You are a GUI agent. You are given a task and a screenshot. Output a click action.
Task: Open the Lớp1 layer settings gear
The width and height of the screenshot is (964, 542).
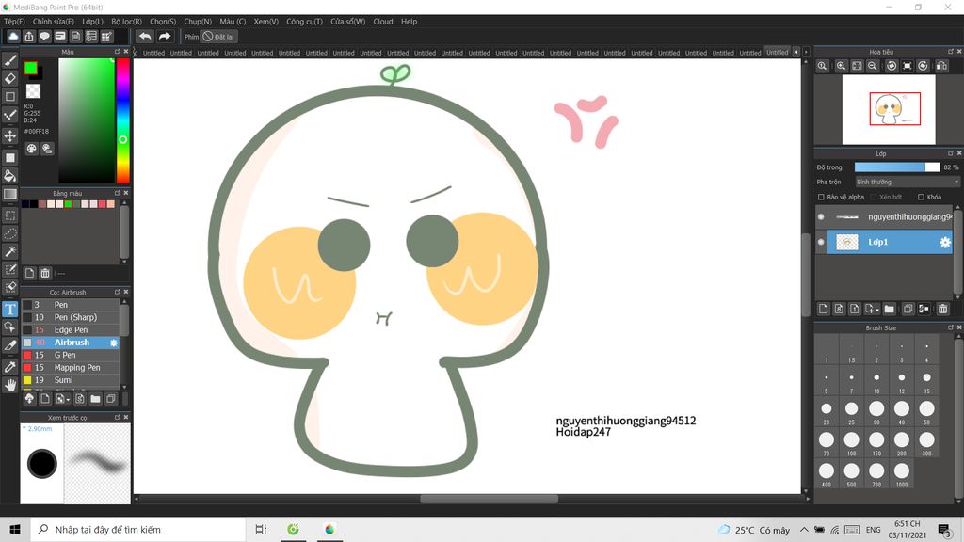click(x=945, y=242)
